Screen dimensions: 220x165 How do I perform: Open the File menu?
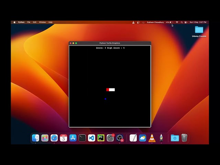point(29,22)
